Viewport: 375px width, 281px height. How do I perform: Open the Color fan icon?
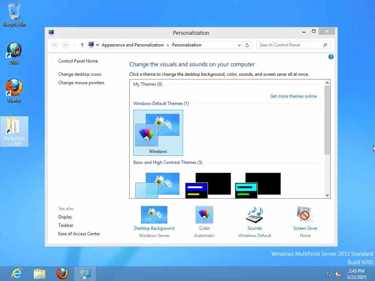204,214
